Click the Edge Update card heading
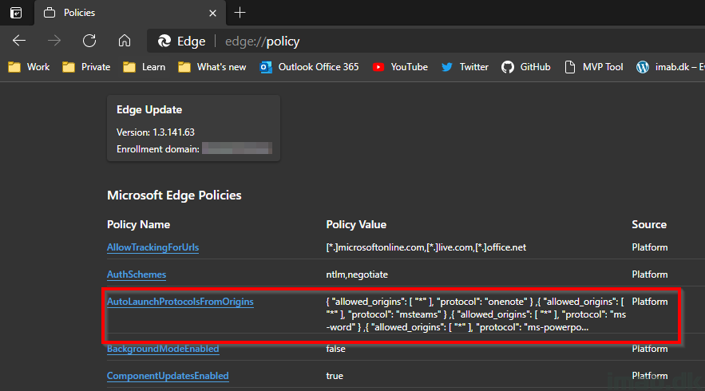The width and height of the screenshot is (705, 391). [149, 109]
